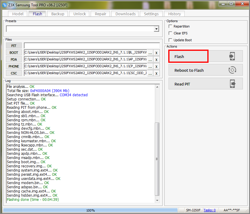Screen dimensions: 250x214
Task: Click the PDA file path field
Action: point(85,59)
